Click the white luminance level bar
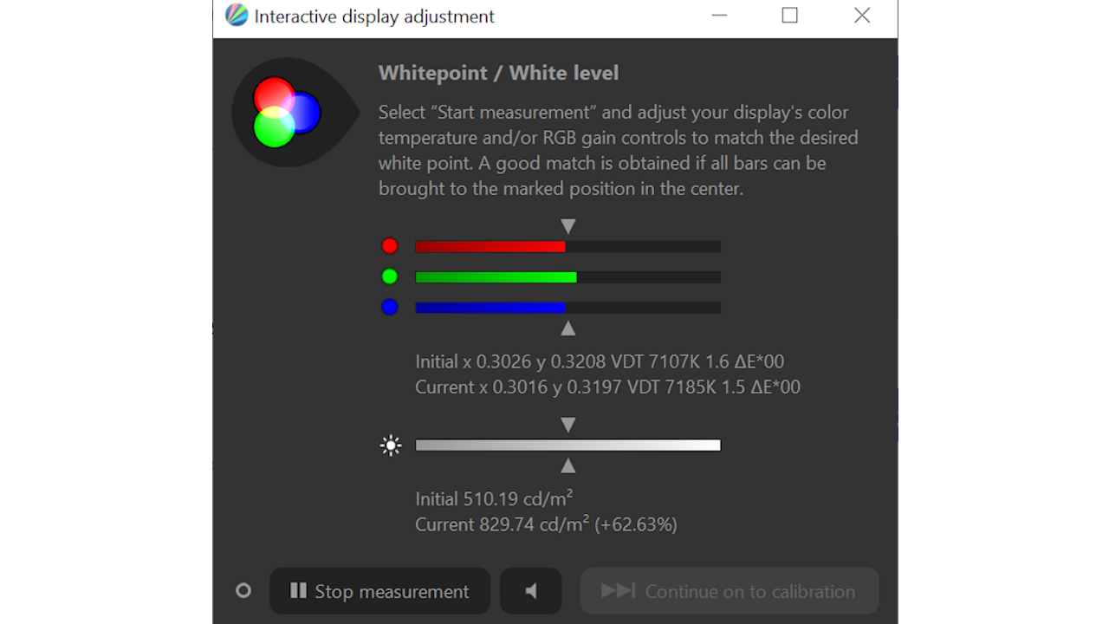Viewport: 1109px width, 624px height. pyautogui.click(x=567, y=445)
